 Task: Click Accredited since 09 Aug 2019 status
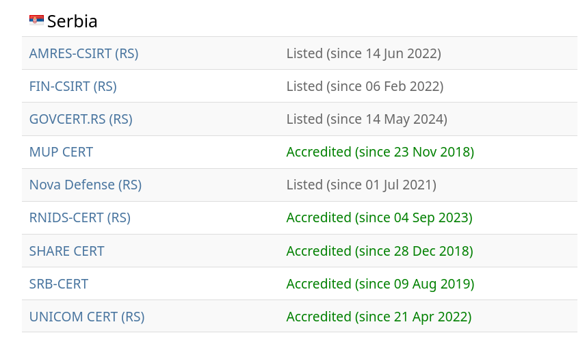pyautogui.click(x=380, y=284)
